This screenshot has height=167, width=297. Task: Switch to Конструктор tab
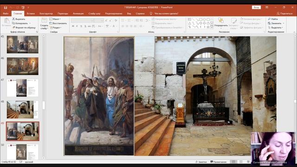pos(46,13)
